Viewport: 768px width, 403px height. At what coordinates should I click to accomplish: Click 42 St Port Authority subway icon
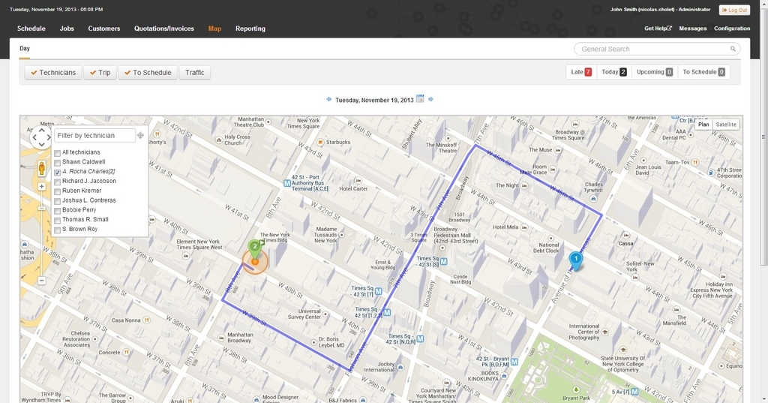point(287,183)
